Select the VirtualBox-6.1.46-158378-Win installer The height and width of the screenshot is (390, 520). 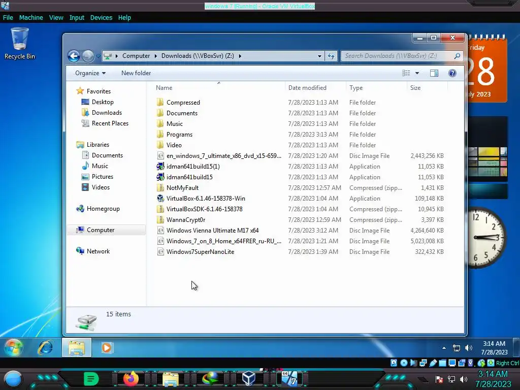click(x=206, y=199)
